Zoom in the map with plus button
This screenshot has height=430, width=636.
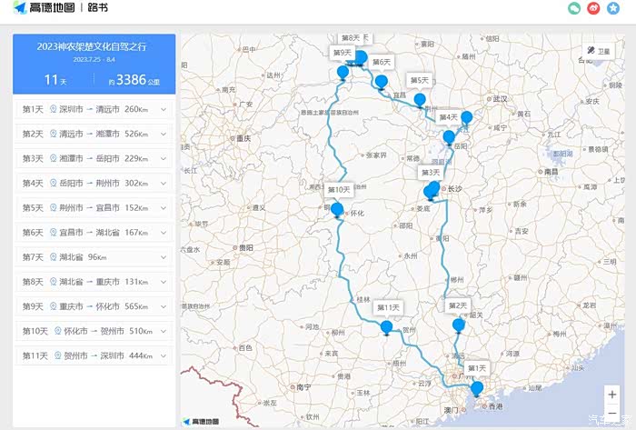pyautogui.click(x=612, y=394)
